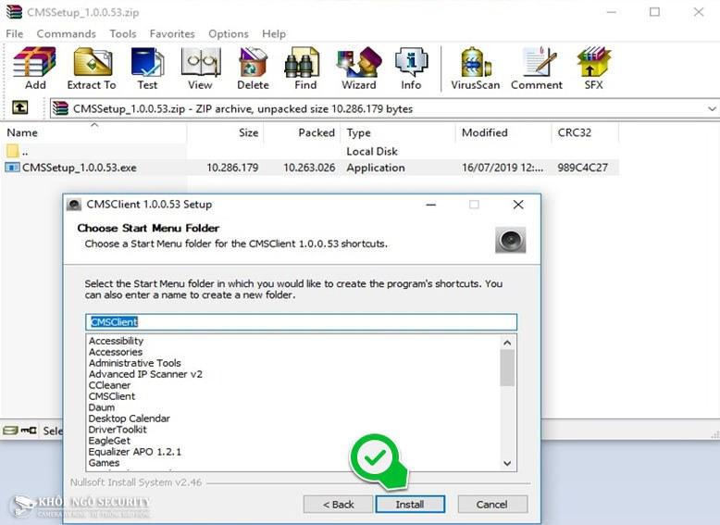Click the CMSSetup_1.0.0.53.exe file icon

[12, 168]
